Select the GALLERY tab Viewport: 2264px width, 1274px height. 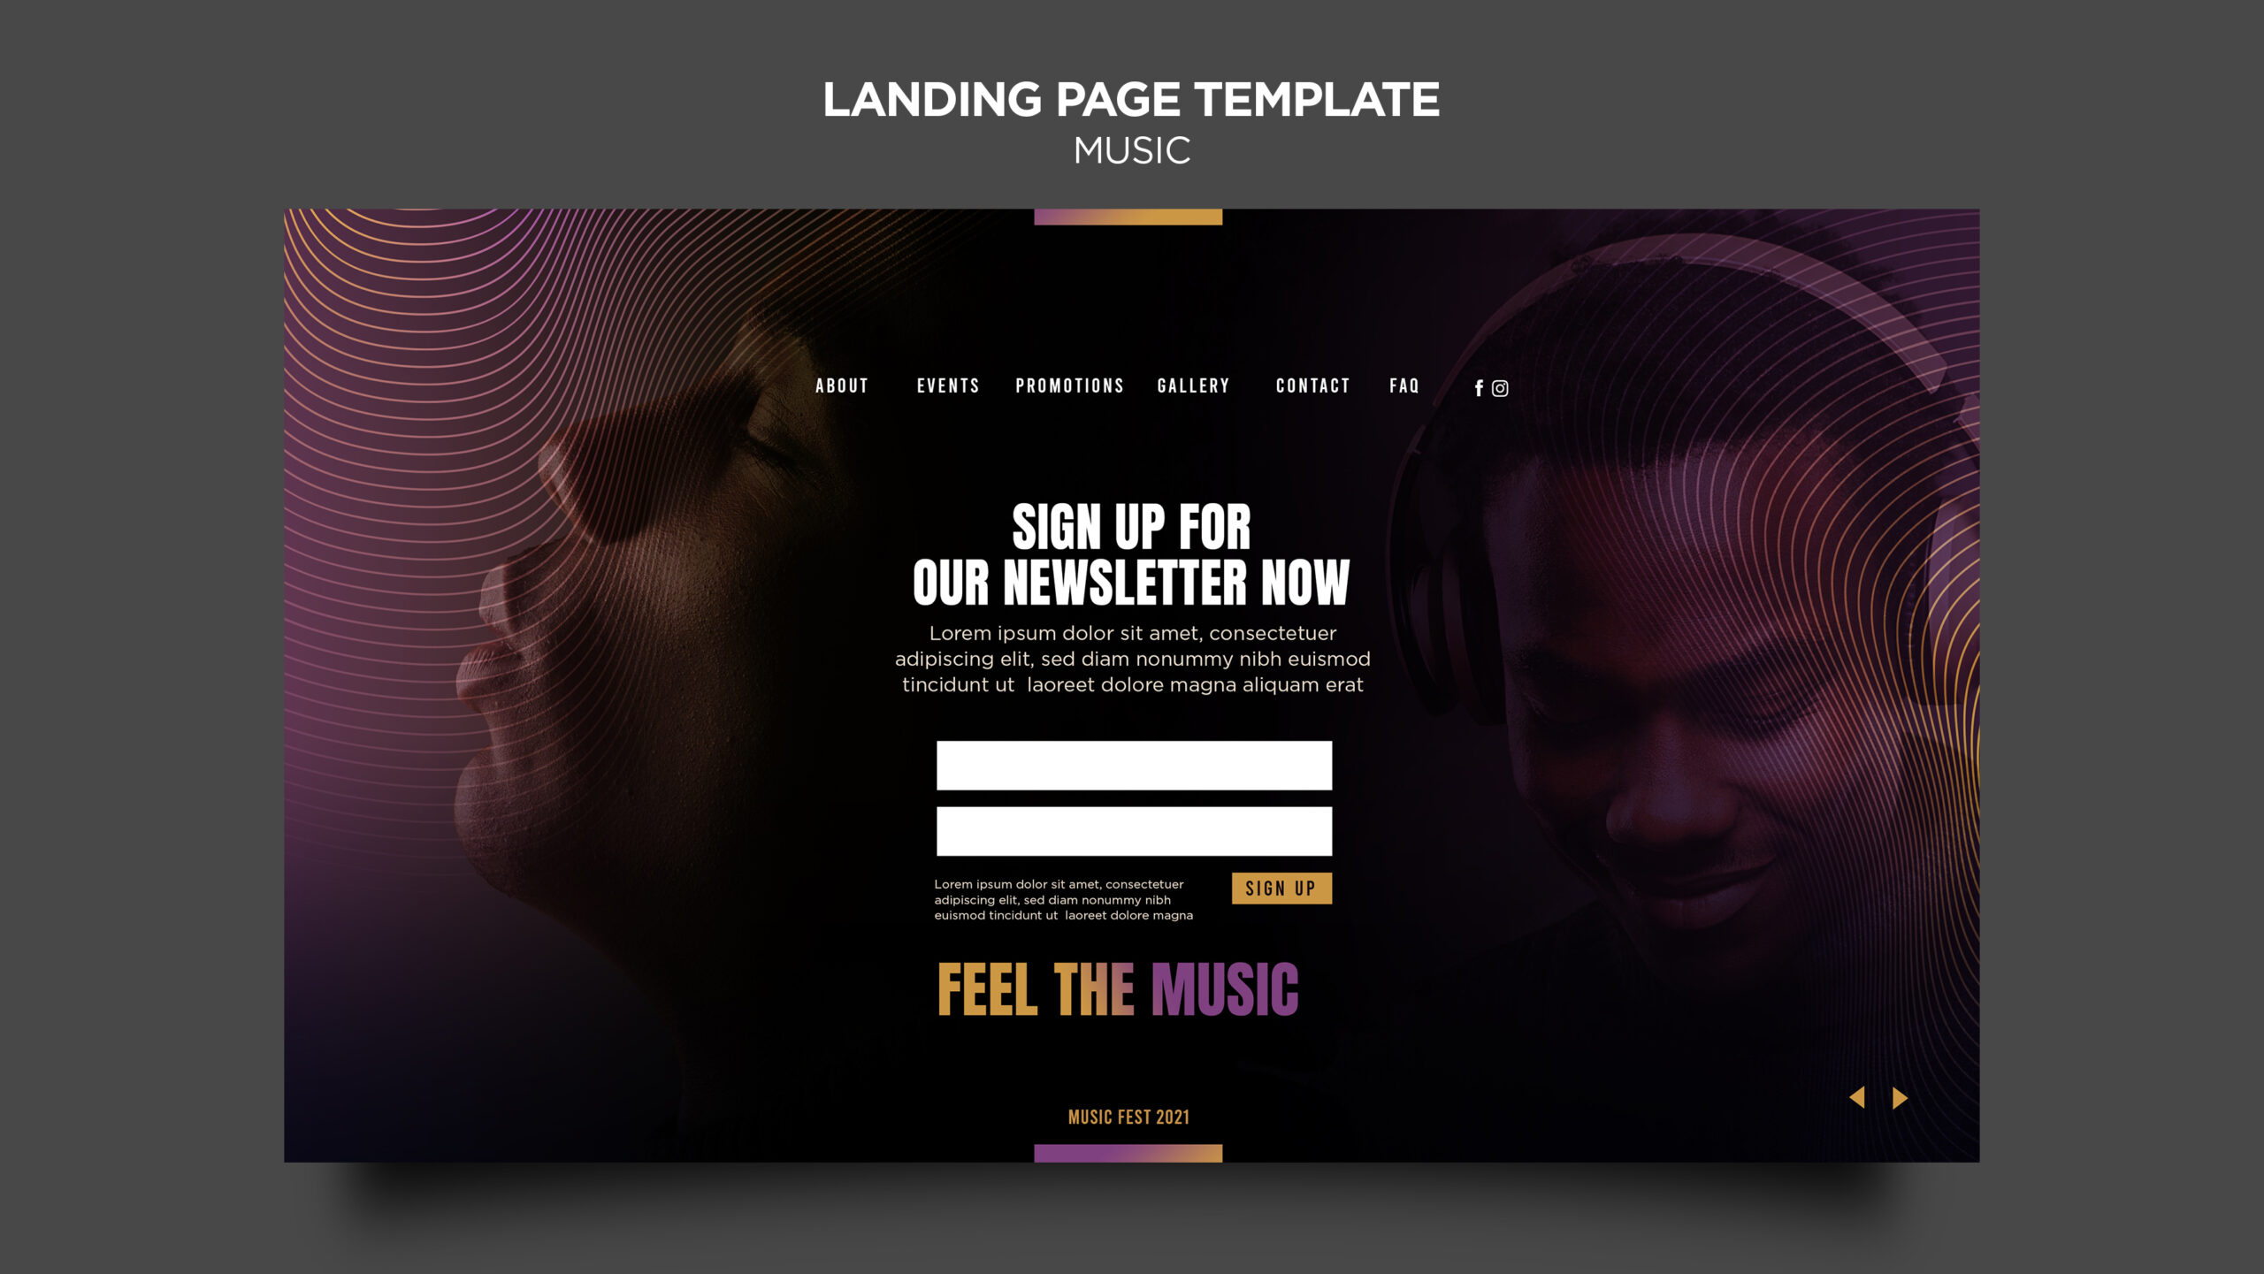(x=1194, y=388)
